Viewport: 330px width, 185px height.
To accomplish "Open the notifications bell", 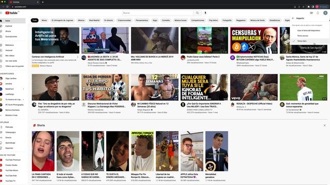I will [x=318, y=13].
